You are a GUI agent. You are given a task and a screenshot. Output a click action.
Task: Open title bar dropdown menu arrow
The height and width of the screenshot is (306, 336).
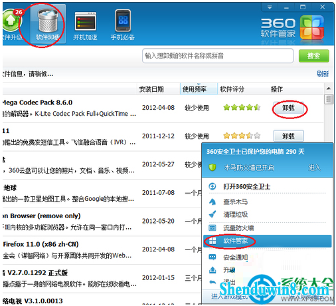click(x=270, y=7)
